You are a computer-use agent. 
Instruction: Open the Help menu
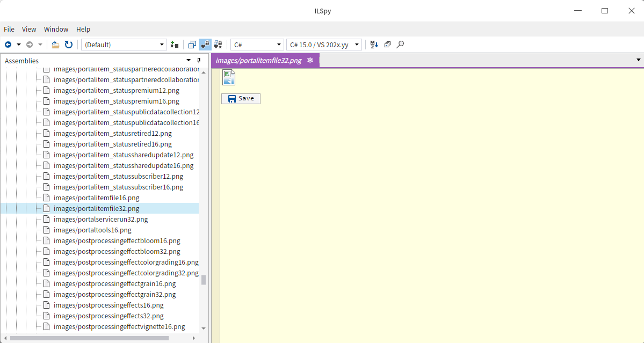click(83, 29)
